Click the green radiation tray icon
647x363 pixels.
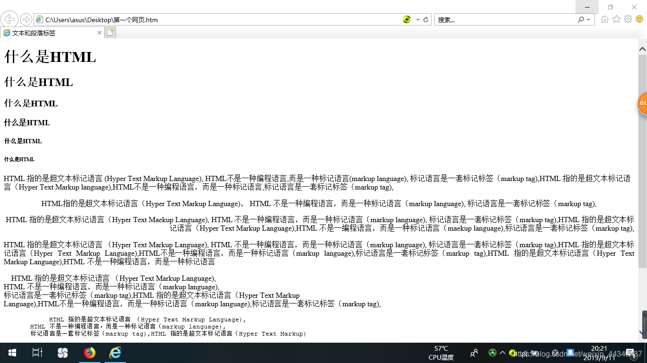493,353
